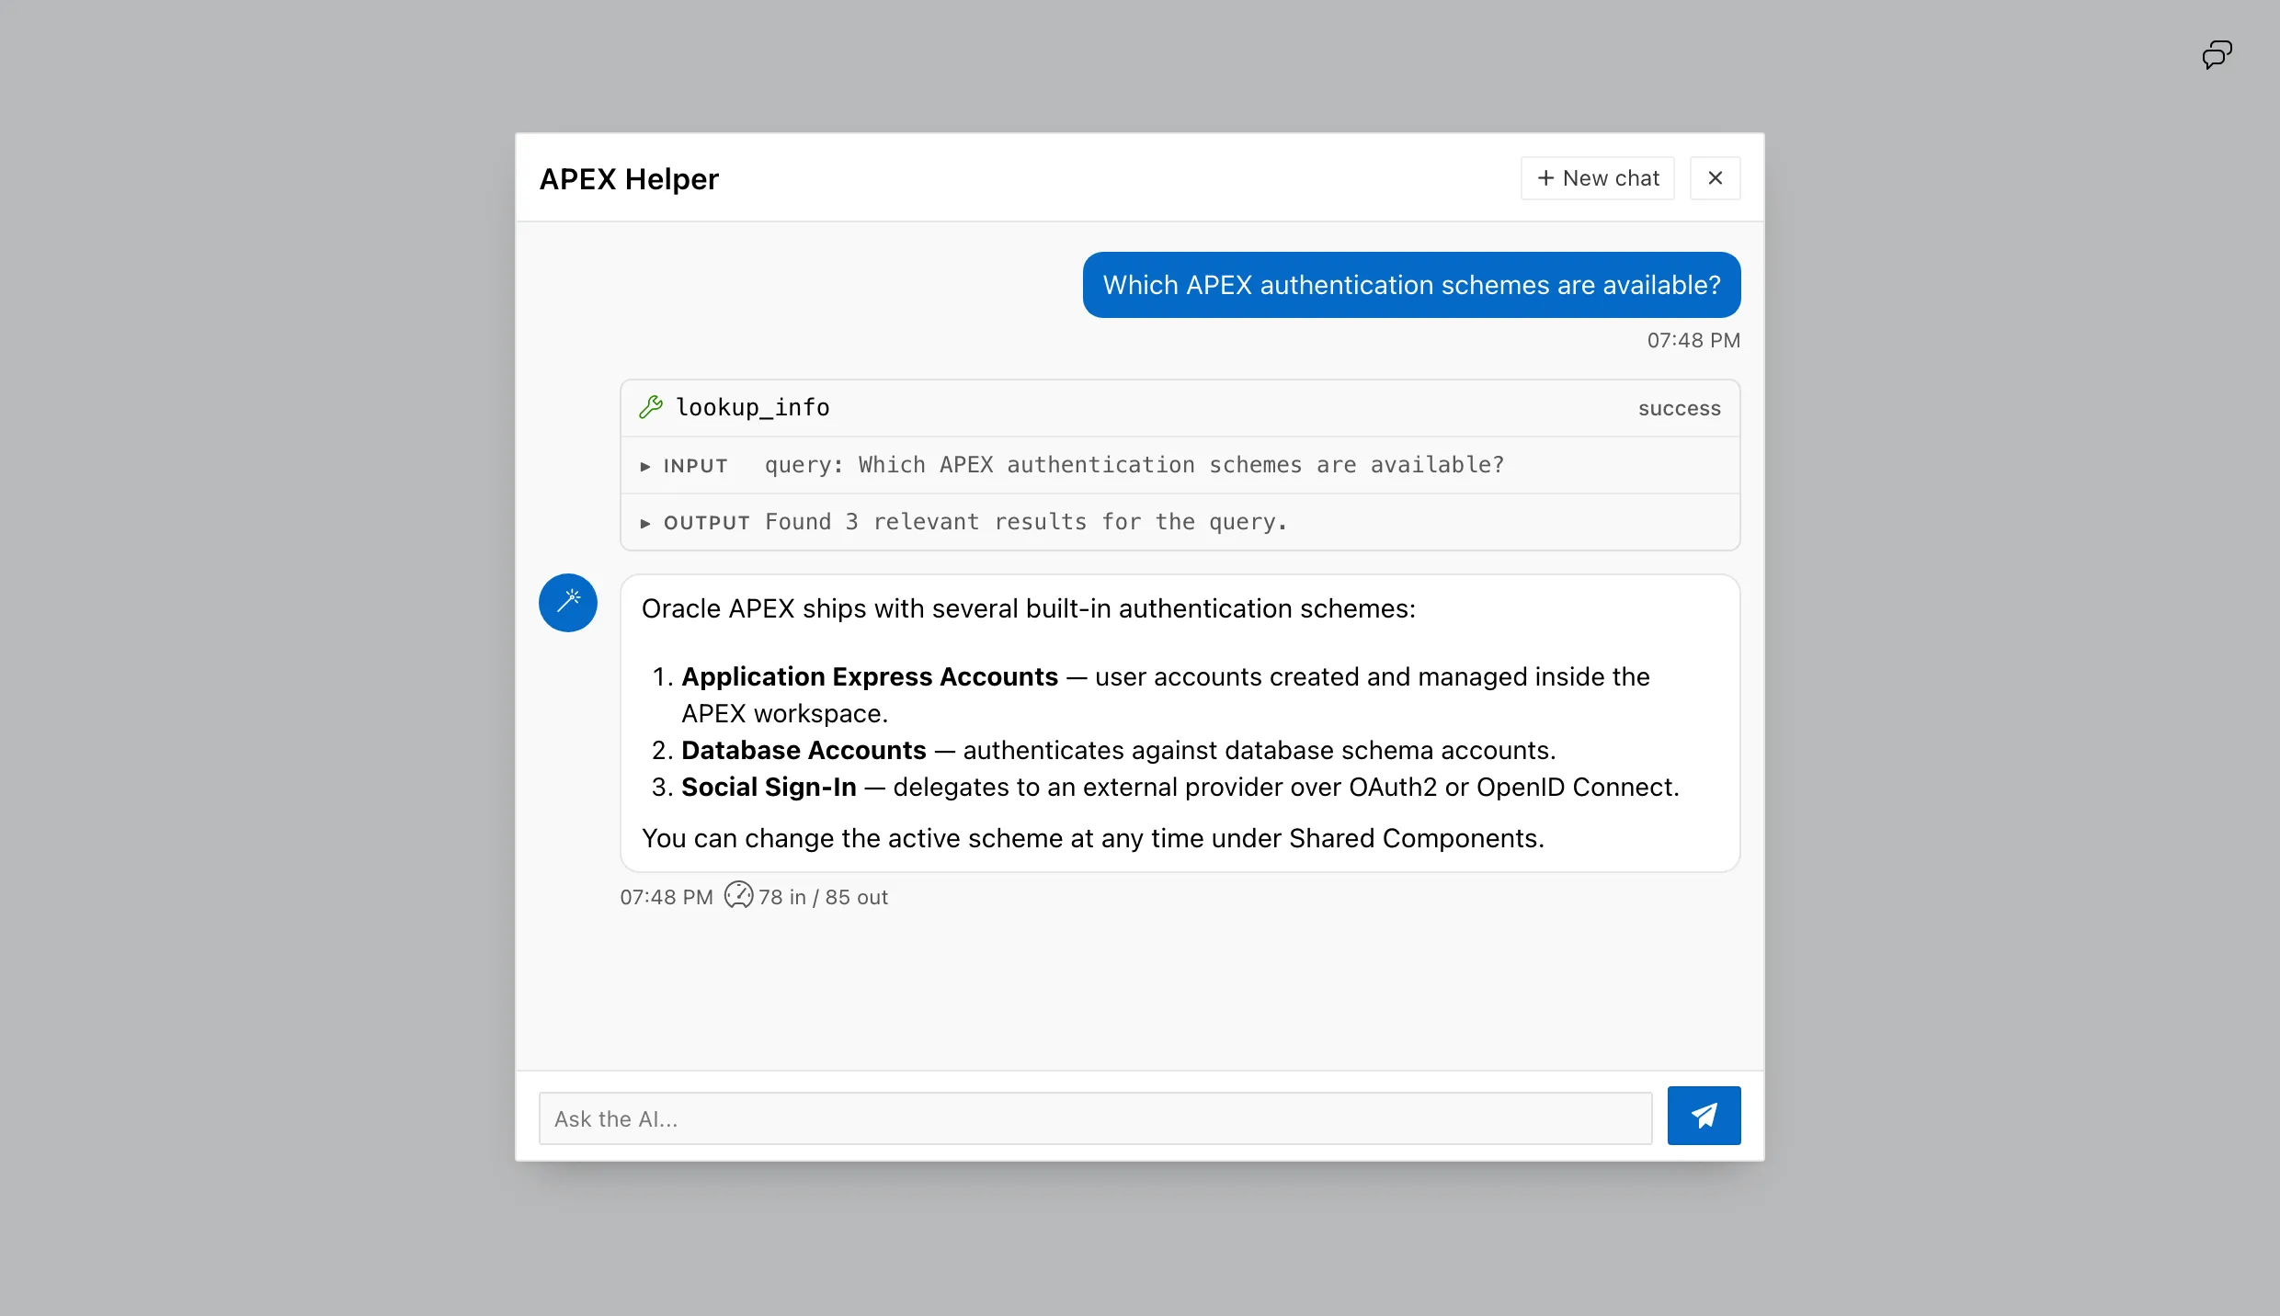Click the APEX Helper title

click(x=630, y=178)
